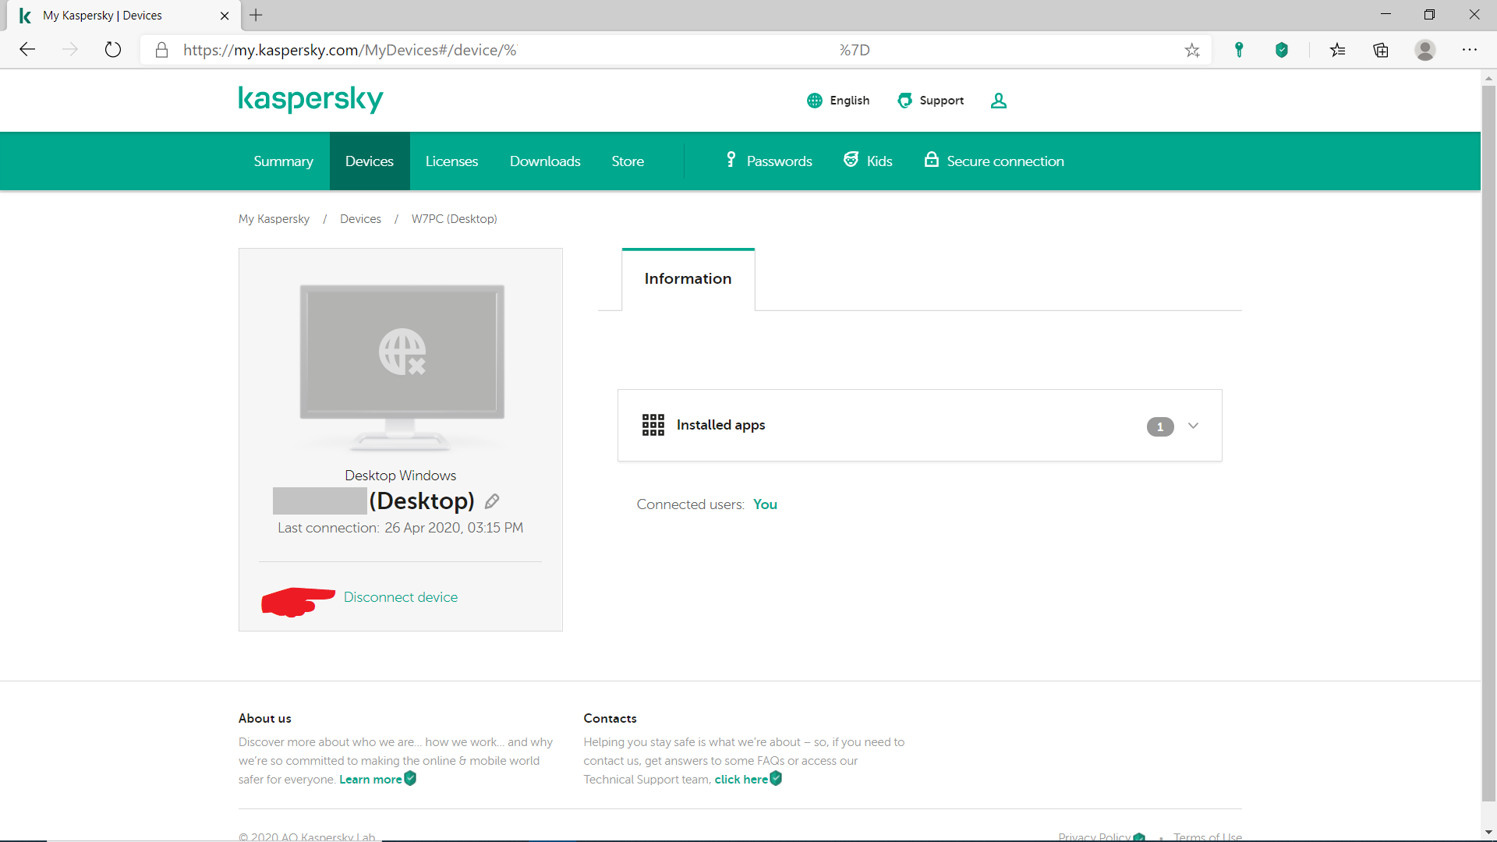This screenshot has width=1497, height=842.
Task: Select the Information tab
Action: click(688, 279)
